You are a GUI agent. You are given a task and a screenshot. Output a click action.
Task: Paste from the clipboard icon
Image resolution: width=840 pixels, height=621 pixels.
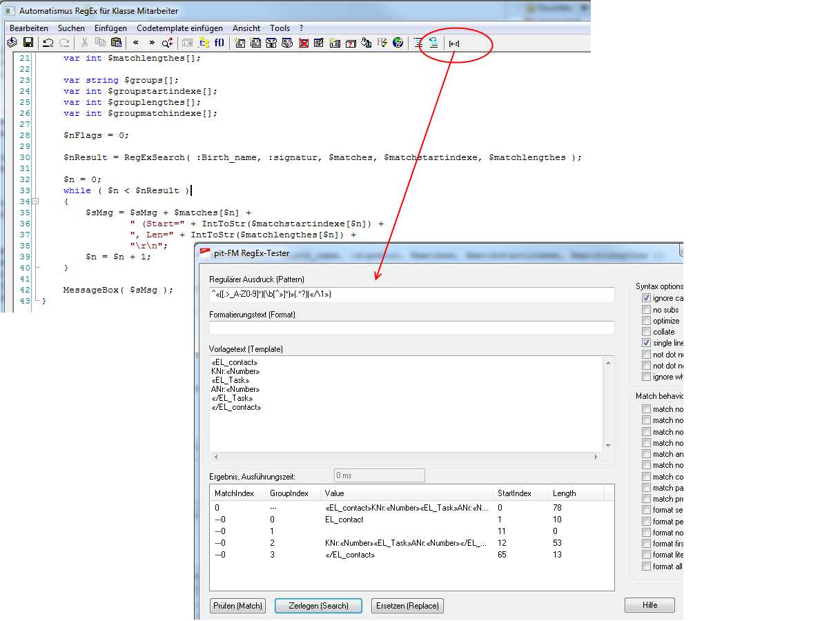click(116, 42)
